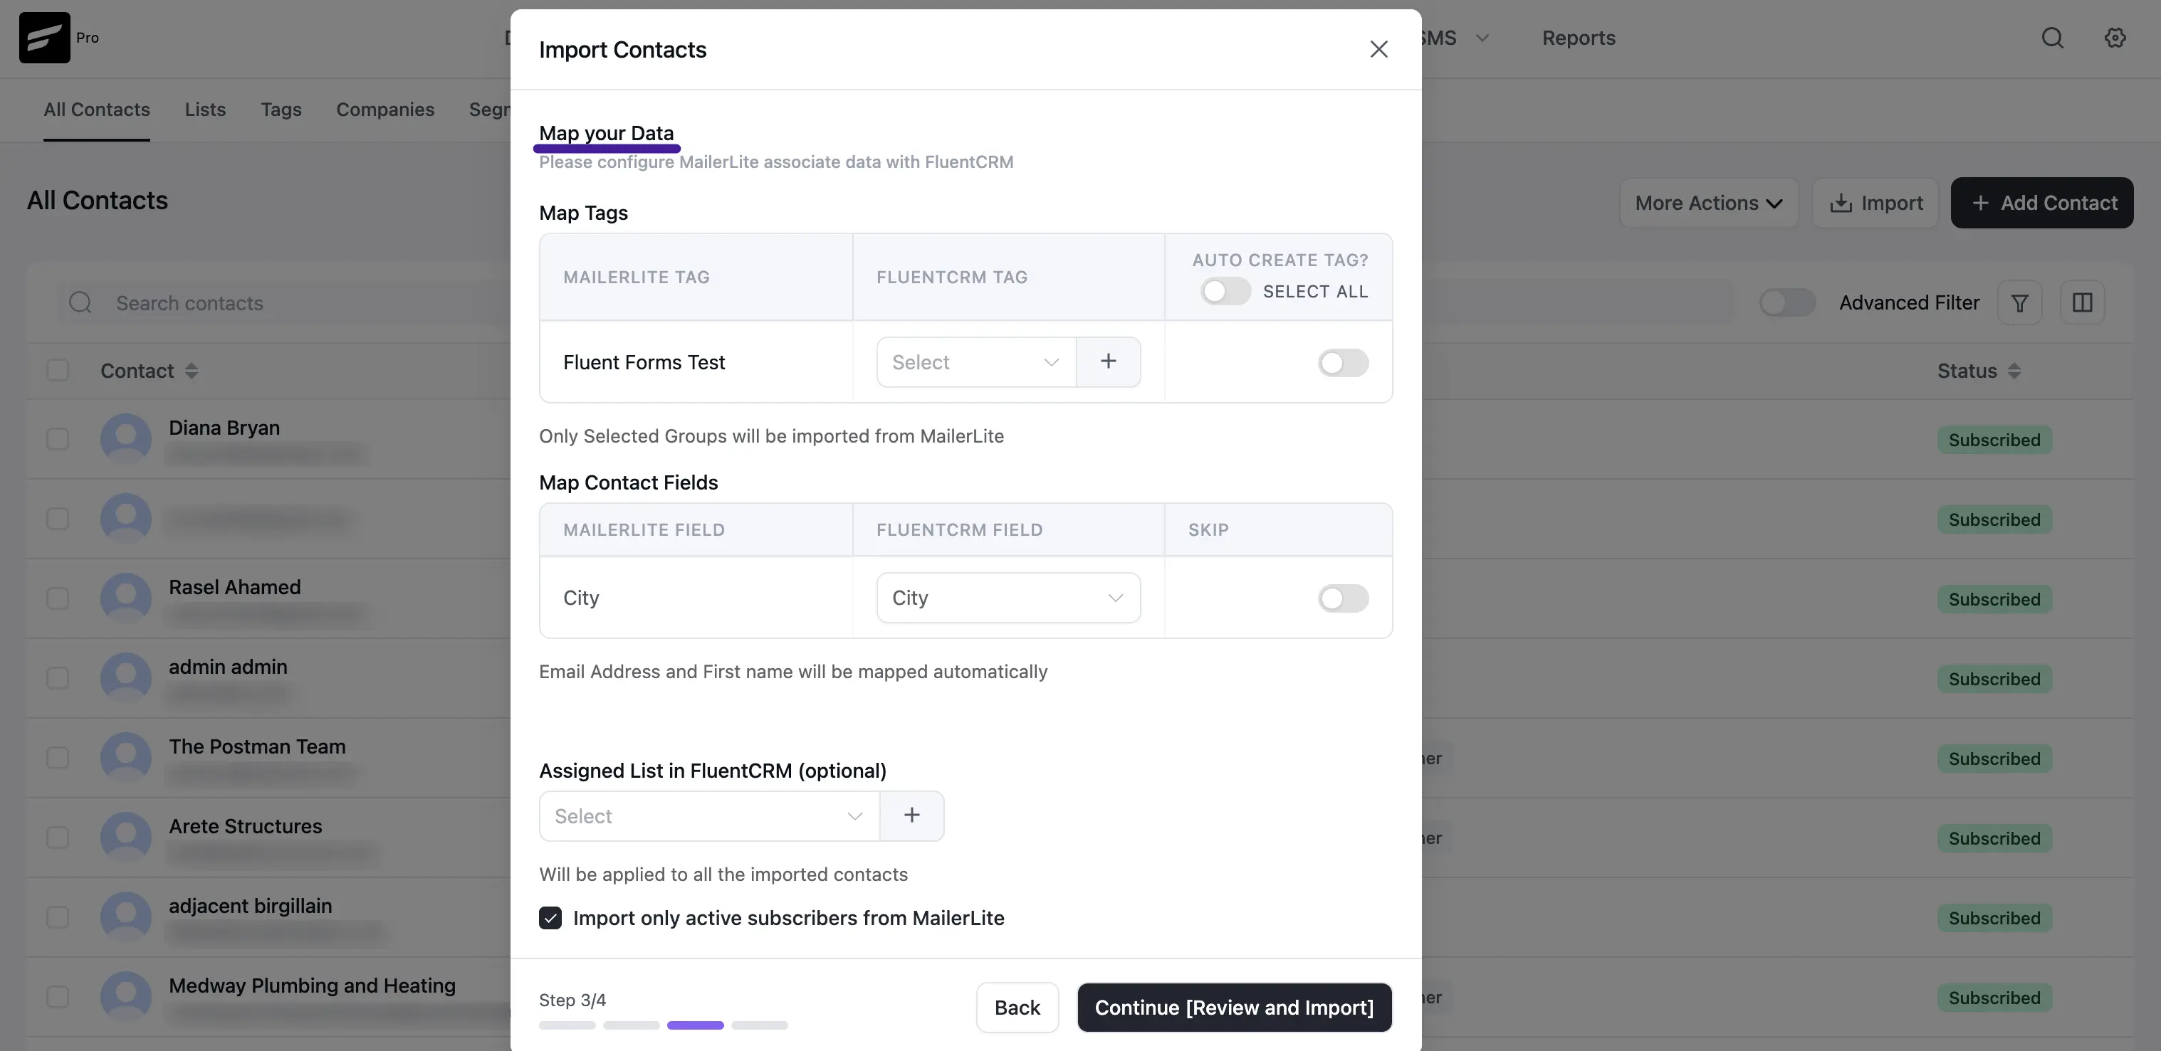Open Assigned List Select dropdown
Image resolution: width=2161 pixels, height=1051 pixels.
pyautogui.click(x=710, y=815)
